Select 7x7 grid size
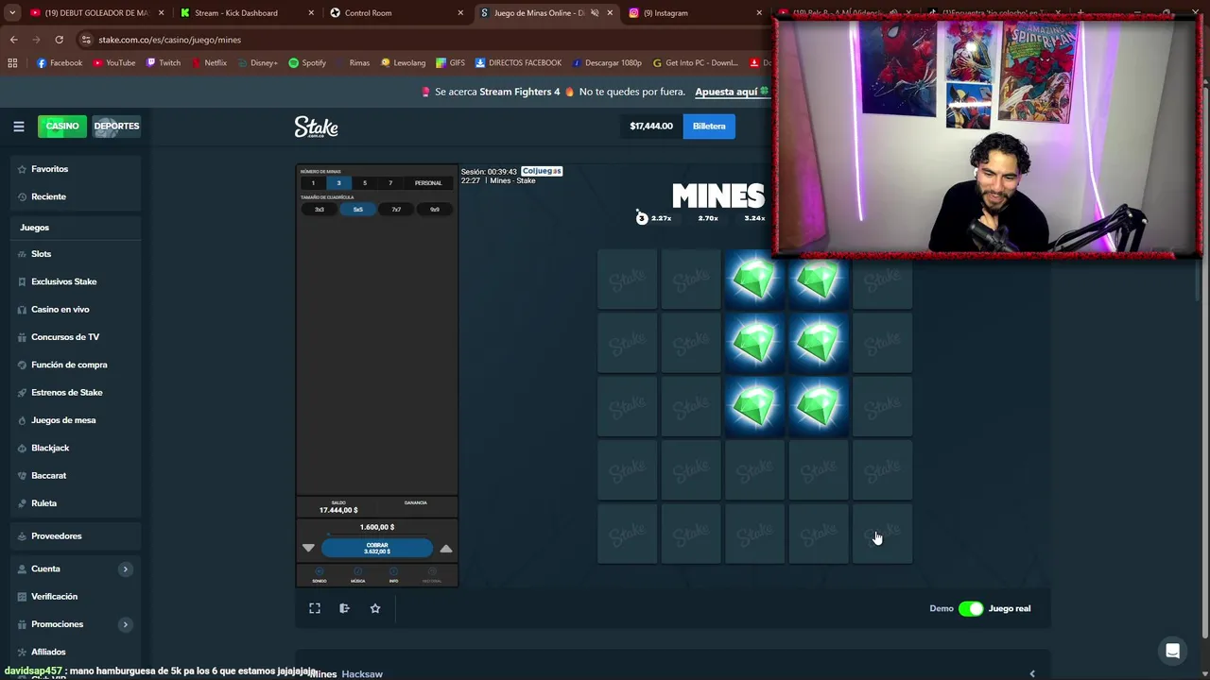The width and height of the screenshot is (1210, 680). [396, 210]
